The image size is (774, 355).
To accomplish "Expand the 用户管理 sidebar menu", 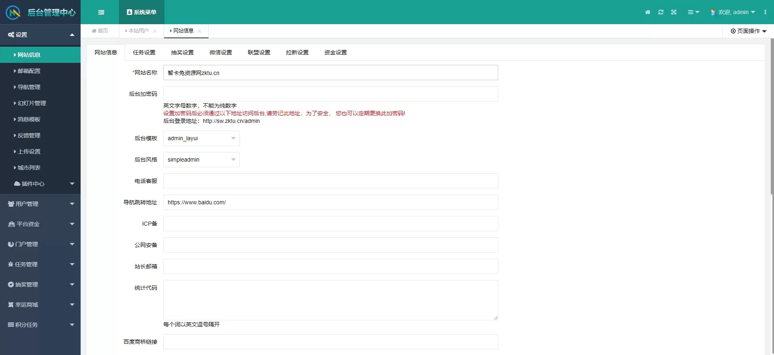I will 40,204.
